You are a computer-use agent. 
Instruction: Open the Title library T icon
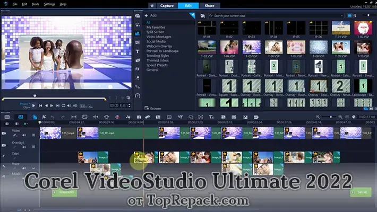pyautogui.click(x=138, y=51)
